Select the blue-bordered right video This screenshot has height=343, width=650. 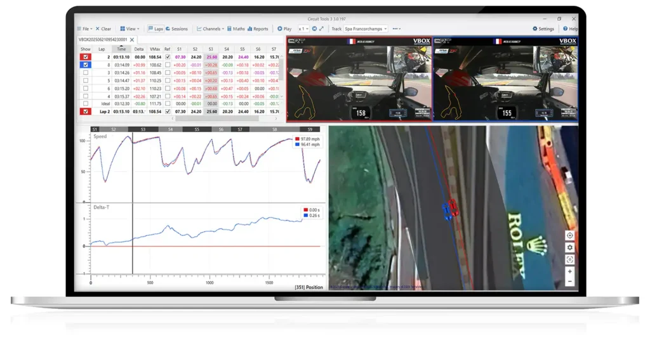pyautogui.click(x=505, y=79)
